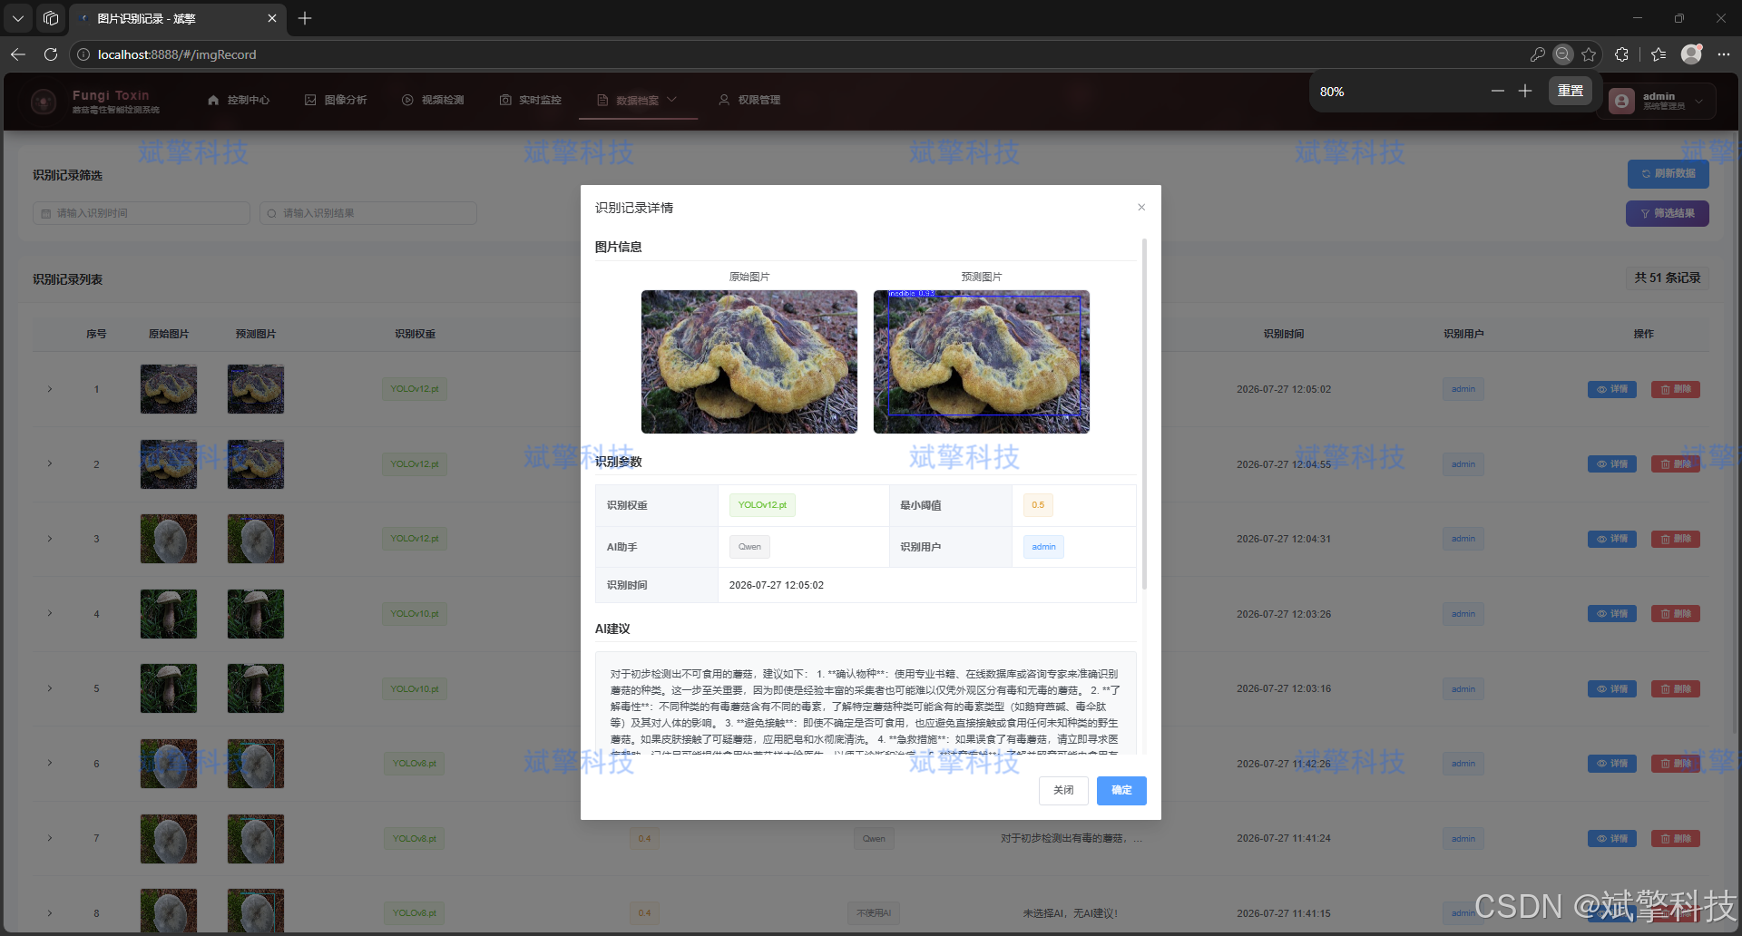
Task: Open 图像分析 navigation item
Action: (336, 100)
